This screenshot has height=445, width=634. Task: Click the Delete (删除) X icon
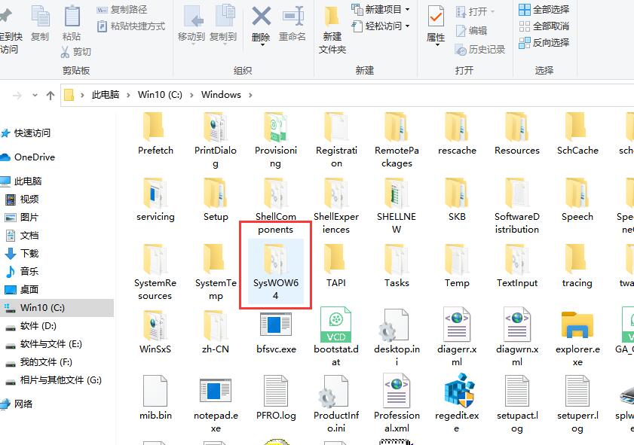[x=261, y=17]
